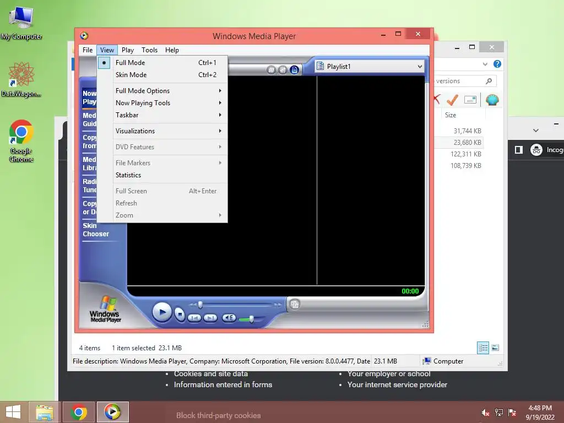The height and width of the screenshot is (423, 564).
Task: Open the Playlist1 dropdown
Action: coord(370,66)
